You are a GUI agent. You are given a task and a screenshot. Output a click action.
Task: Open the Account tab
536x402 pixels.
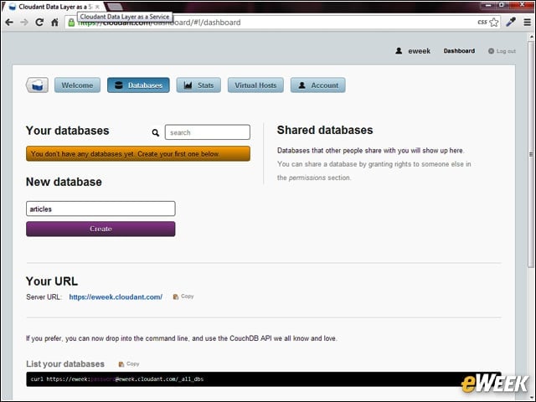pos(318,85)
